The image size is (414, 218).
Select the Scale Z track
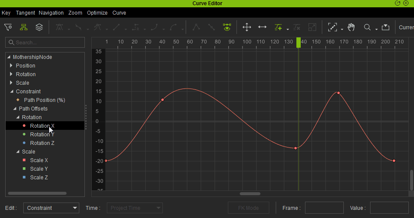pos(39,178)
